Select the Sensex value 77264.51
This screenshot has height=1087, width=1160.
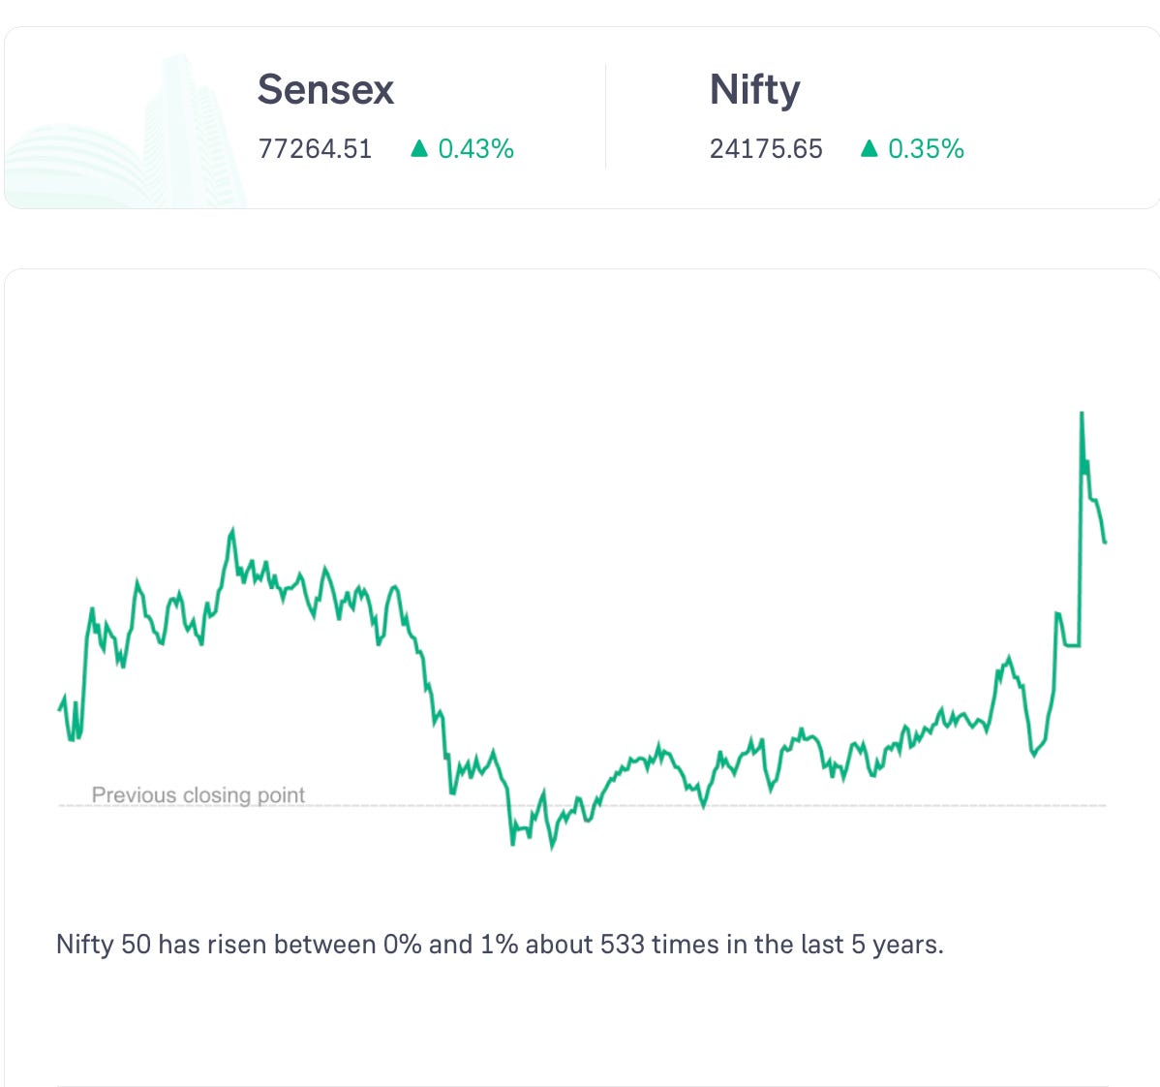pos(315,149)
